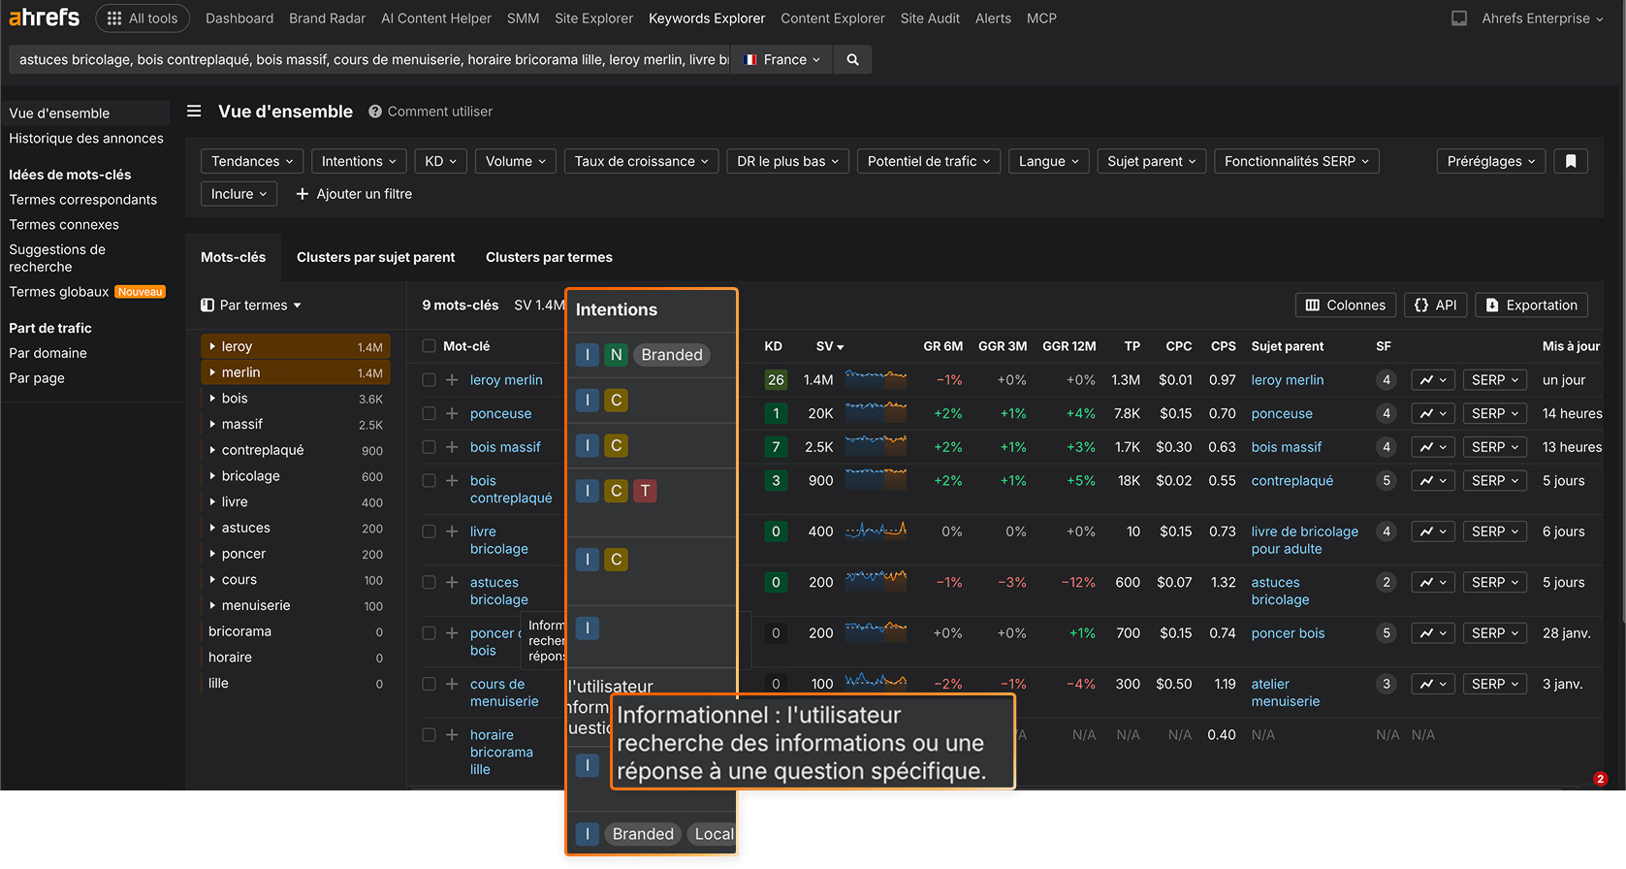Open the KD filter dropdown
1626x869 pixels.
(x=441, y=161)
